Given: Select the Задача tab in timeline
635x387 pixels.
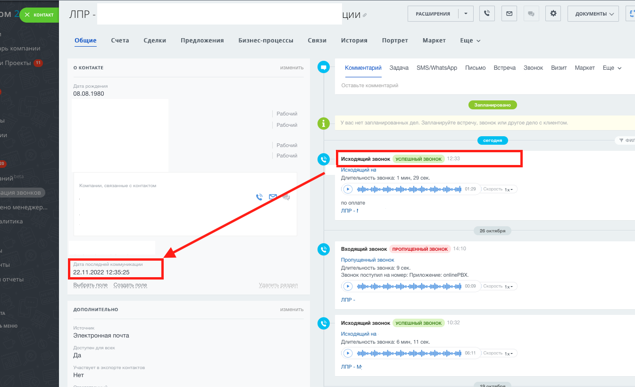Looking at the screenshot, I should 399,68.
